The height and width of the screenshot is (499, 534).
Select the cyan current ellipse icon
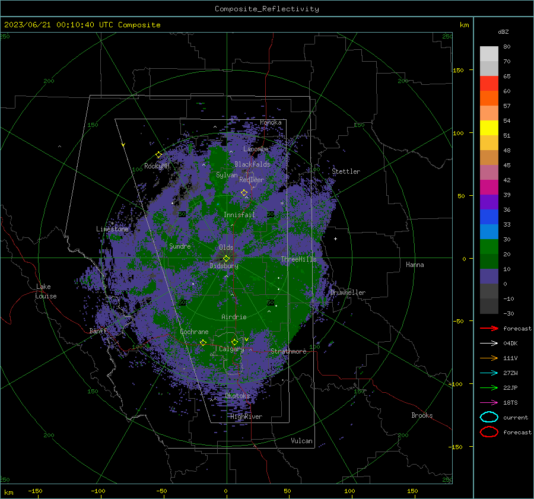coord(489,417)
